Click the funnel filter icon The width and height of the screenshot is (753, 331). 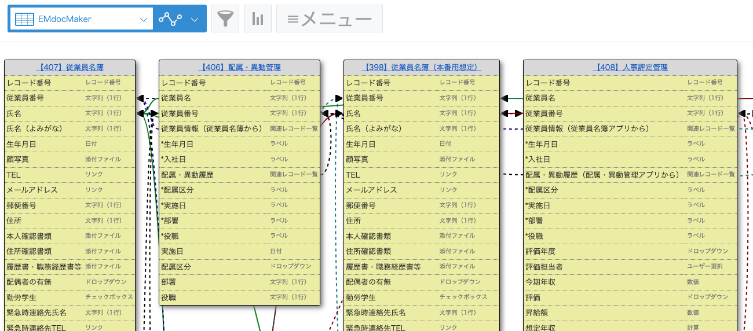(225, 19)
